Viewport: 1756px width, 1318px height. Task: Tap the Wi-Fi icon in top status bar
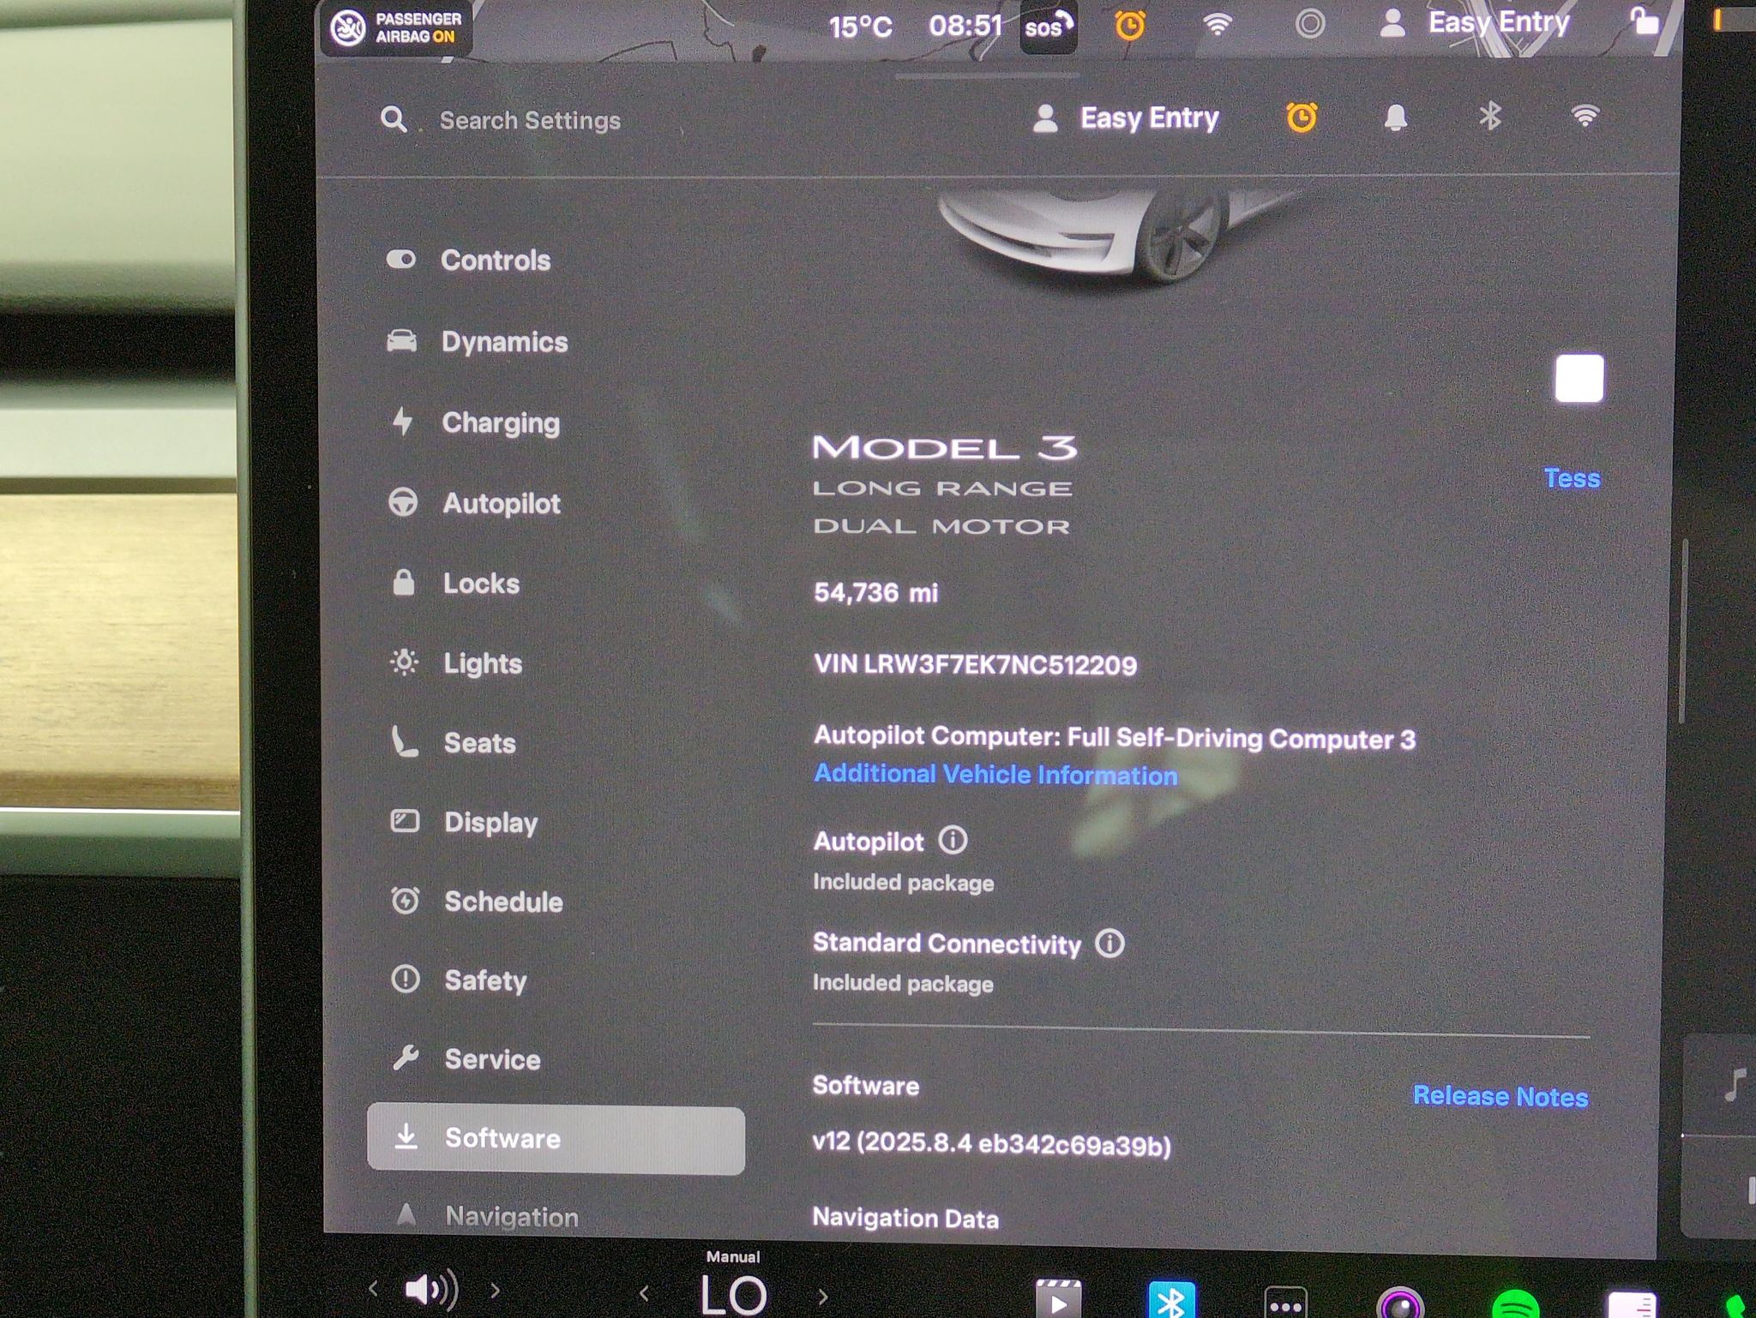coord(1218,24)
